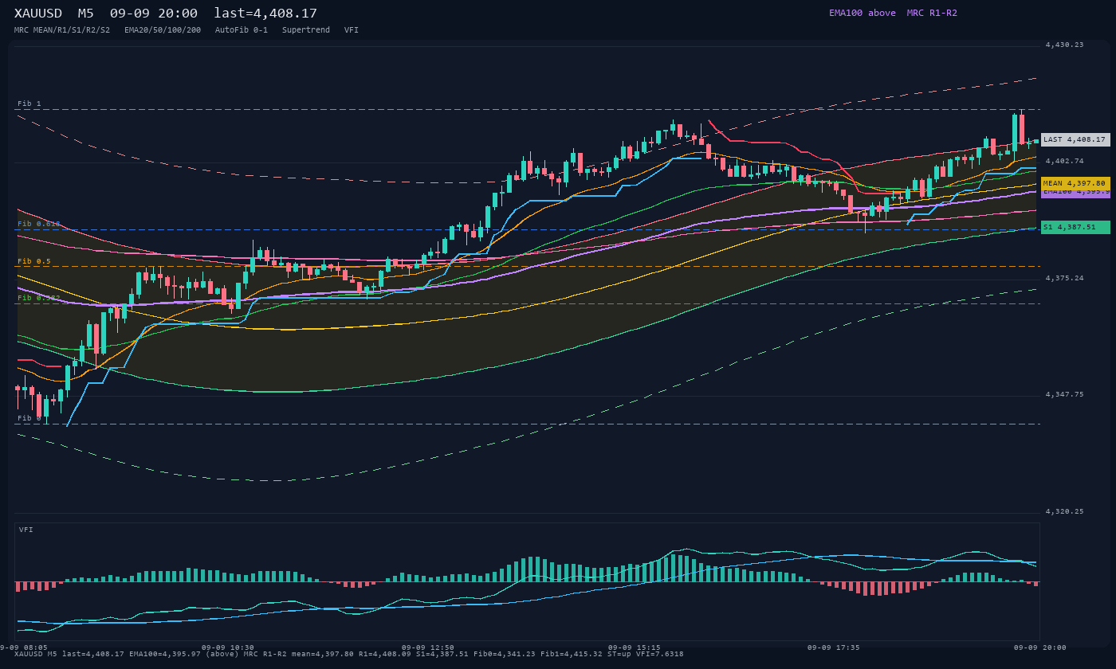Click the Fib 0.5 level label
The width and height of the screenshot is (1116, 669).
[x=34, y=261]
